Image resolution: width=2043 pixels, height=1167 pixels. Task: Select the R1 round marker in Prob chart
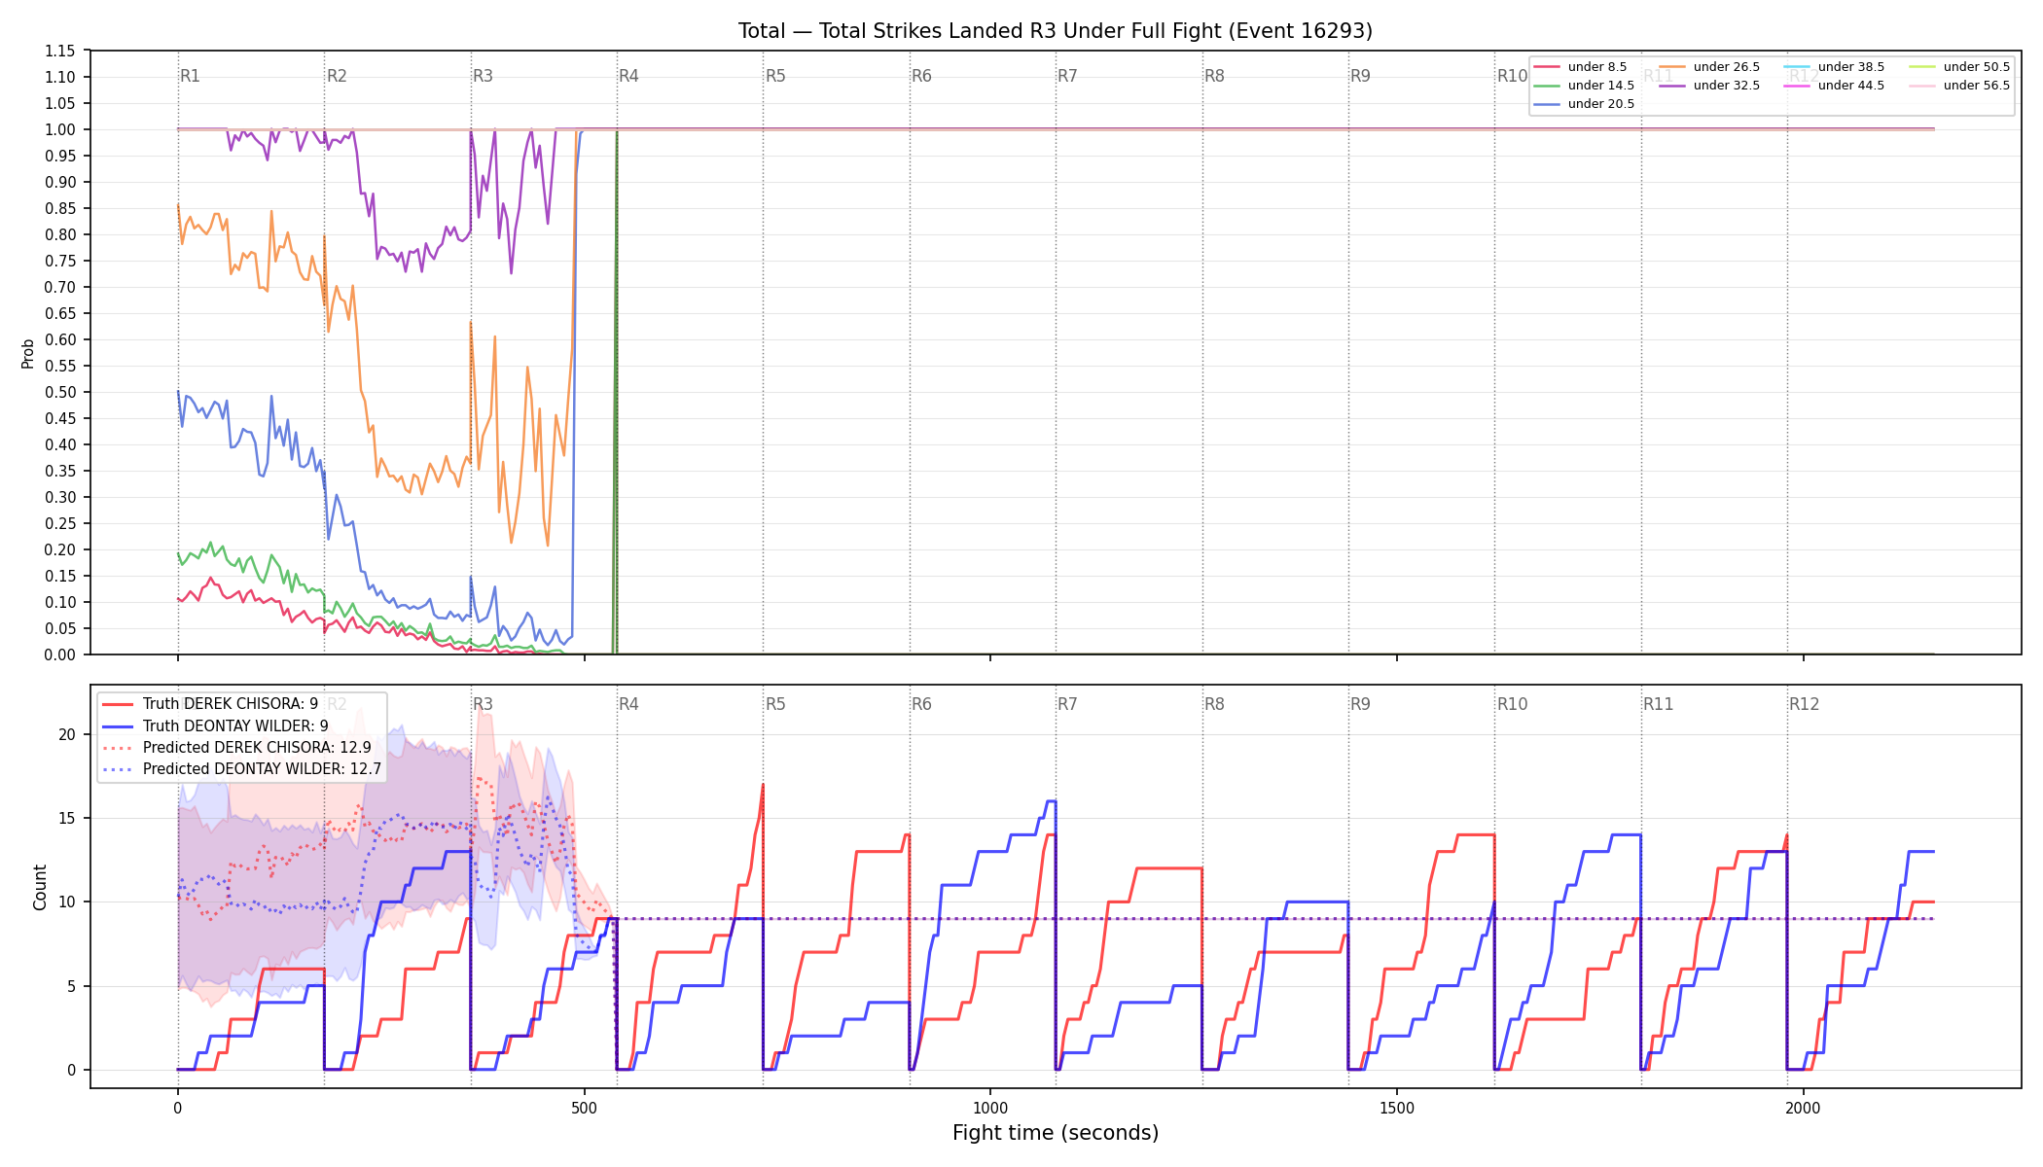click(191, 76)
